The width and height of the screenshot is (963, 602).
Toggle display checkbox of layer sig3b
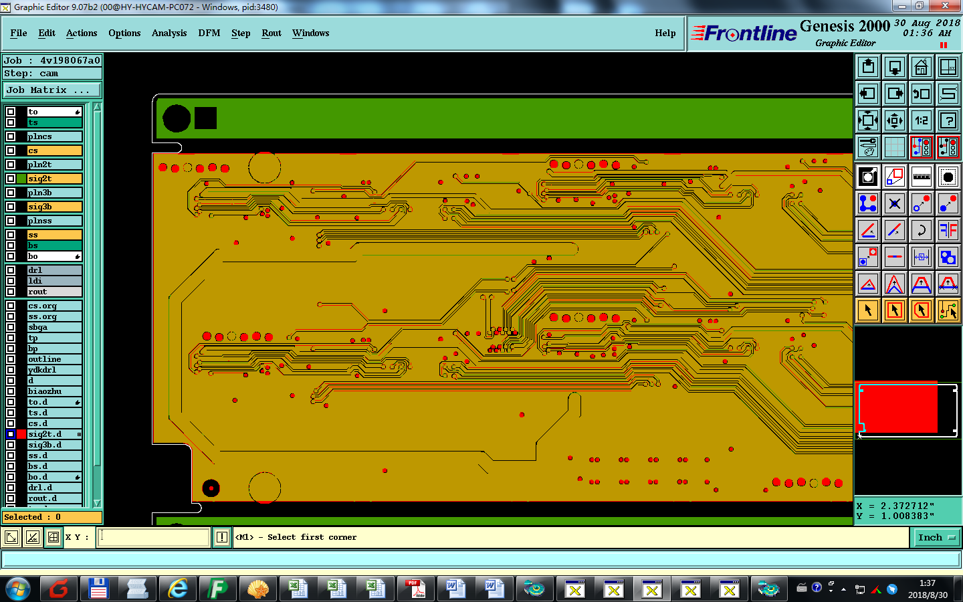pos(11,207)
